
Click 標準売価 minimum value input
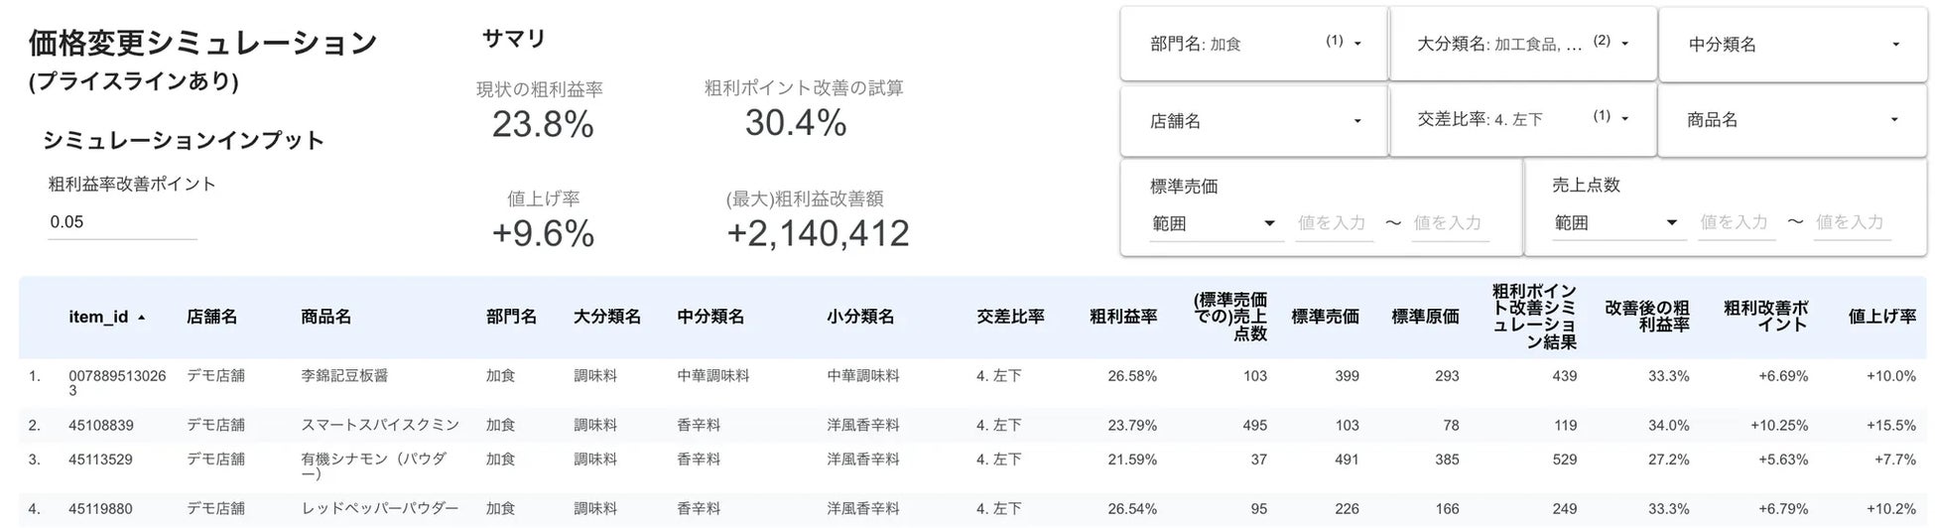1334,223
